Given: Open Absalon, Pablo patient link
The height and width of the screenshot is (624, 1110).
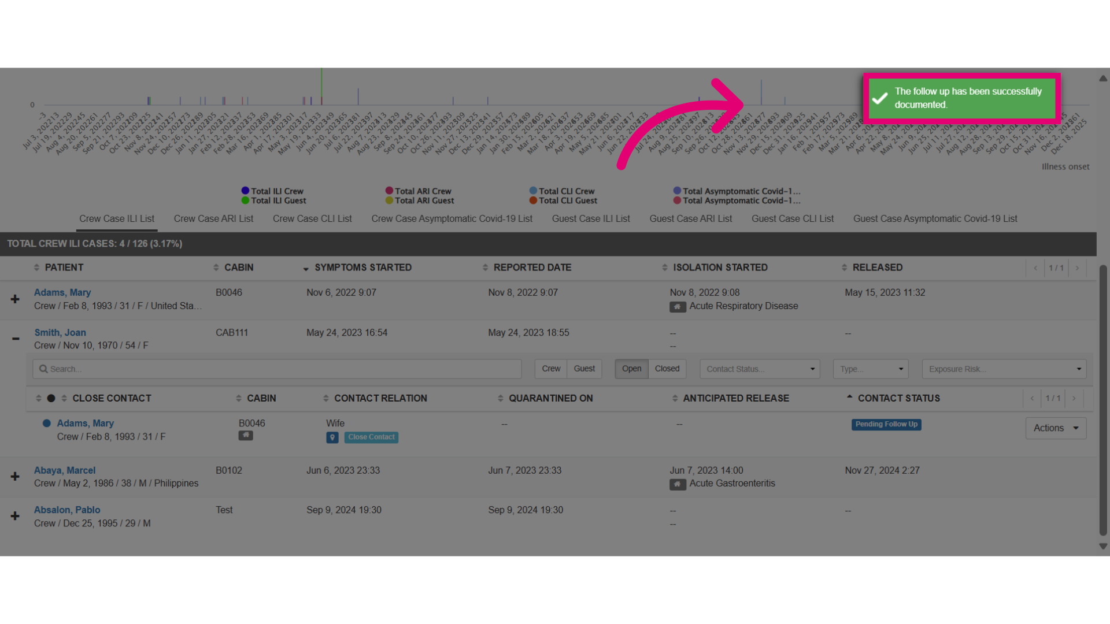Looking at the screenshot, I should 67,510.
